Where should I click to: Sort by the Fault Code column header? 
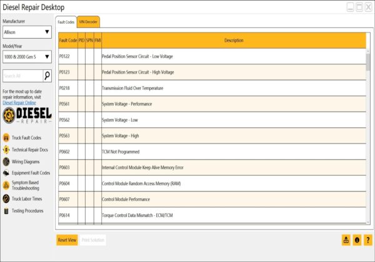click(x=68, y=41)
